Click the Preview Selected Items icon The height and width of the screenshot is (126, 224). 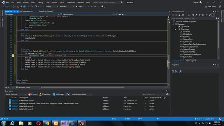click(213, 15)
